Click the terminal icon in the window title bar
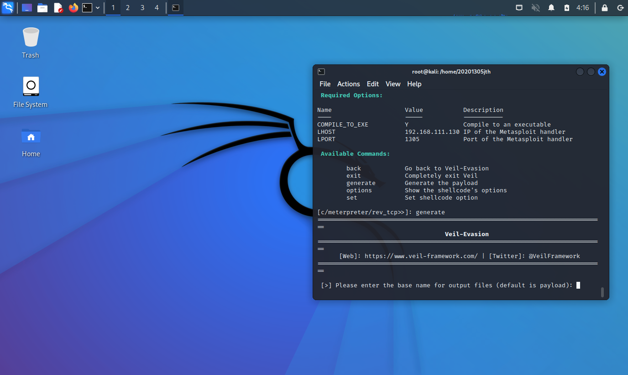The height and width of the screenshot is (375, 628). tap(321, 72)
